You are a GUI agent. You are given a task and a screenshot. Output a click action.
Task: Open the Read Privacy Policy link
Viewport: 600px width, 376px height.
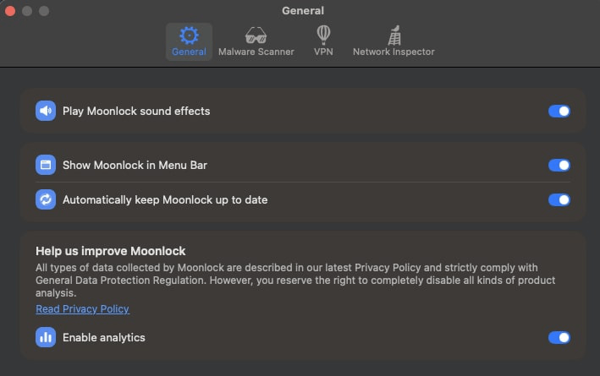[x=83, y=308]
